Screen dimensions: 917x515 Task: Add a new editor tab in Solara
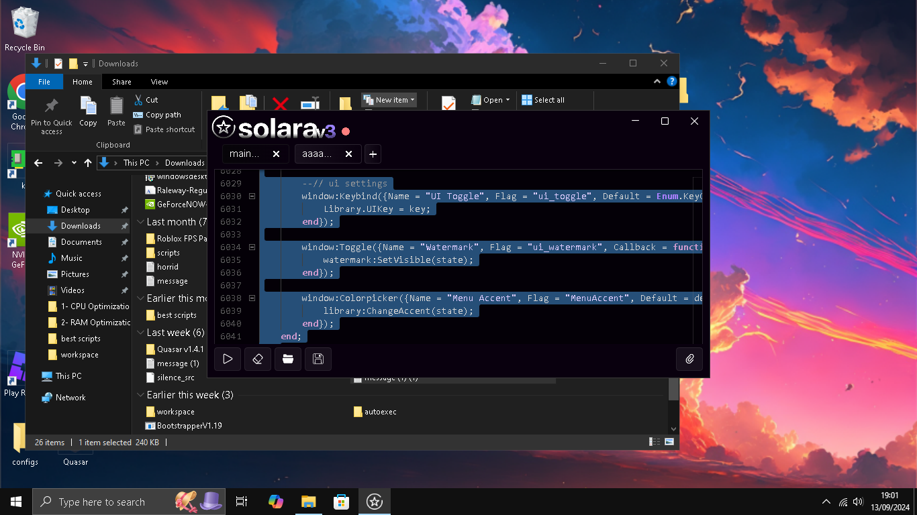373,154
